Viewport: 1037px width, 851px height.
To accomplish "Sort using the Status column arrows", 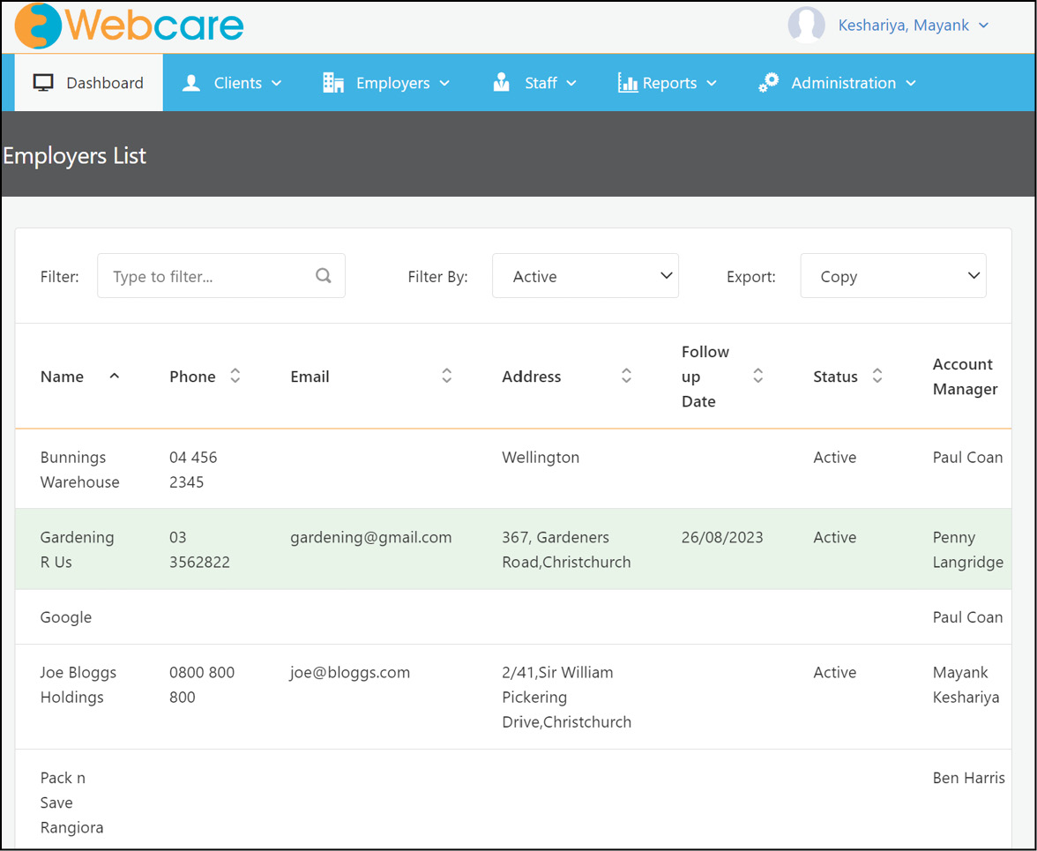I will click(877, 376).
